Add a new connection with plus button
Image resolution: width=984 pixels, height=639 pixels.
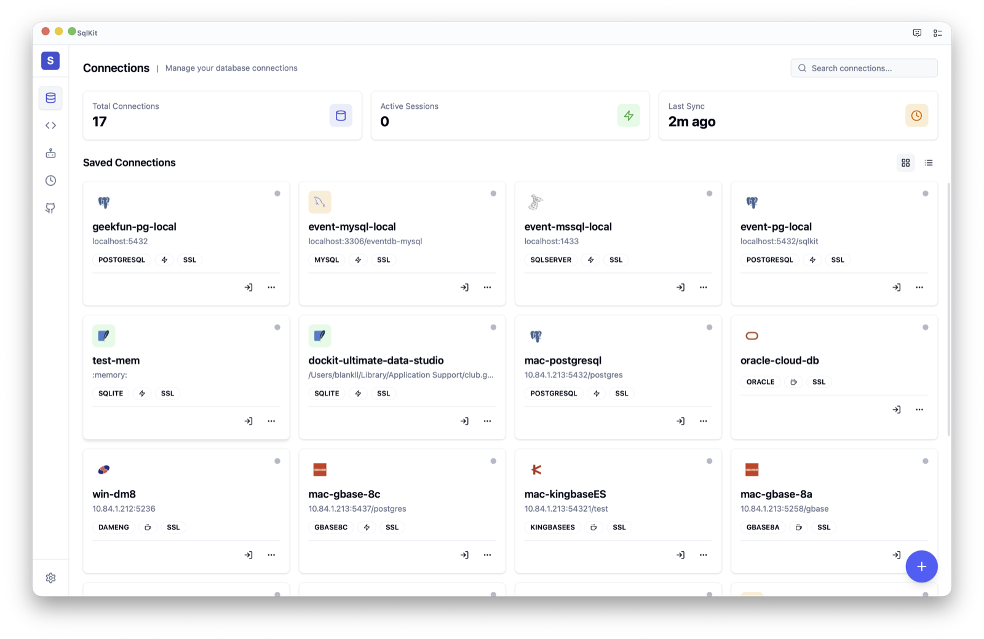tap(921, 566)
